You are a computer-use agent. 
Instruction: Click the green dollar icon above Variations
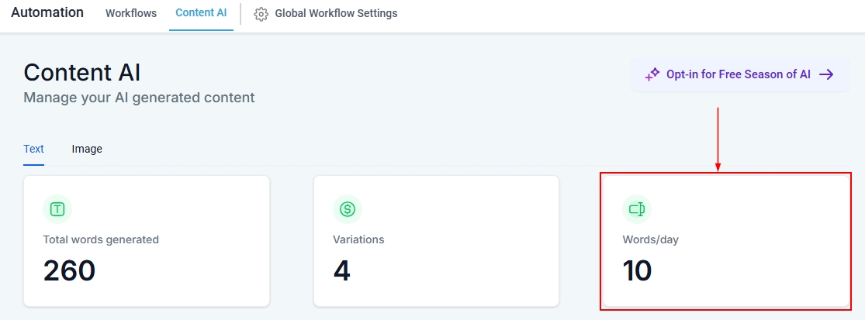[x=348, y=208]
